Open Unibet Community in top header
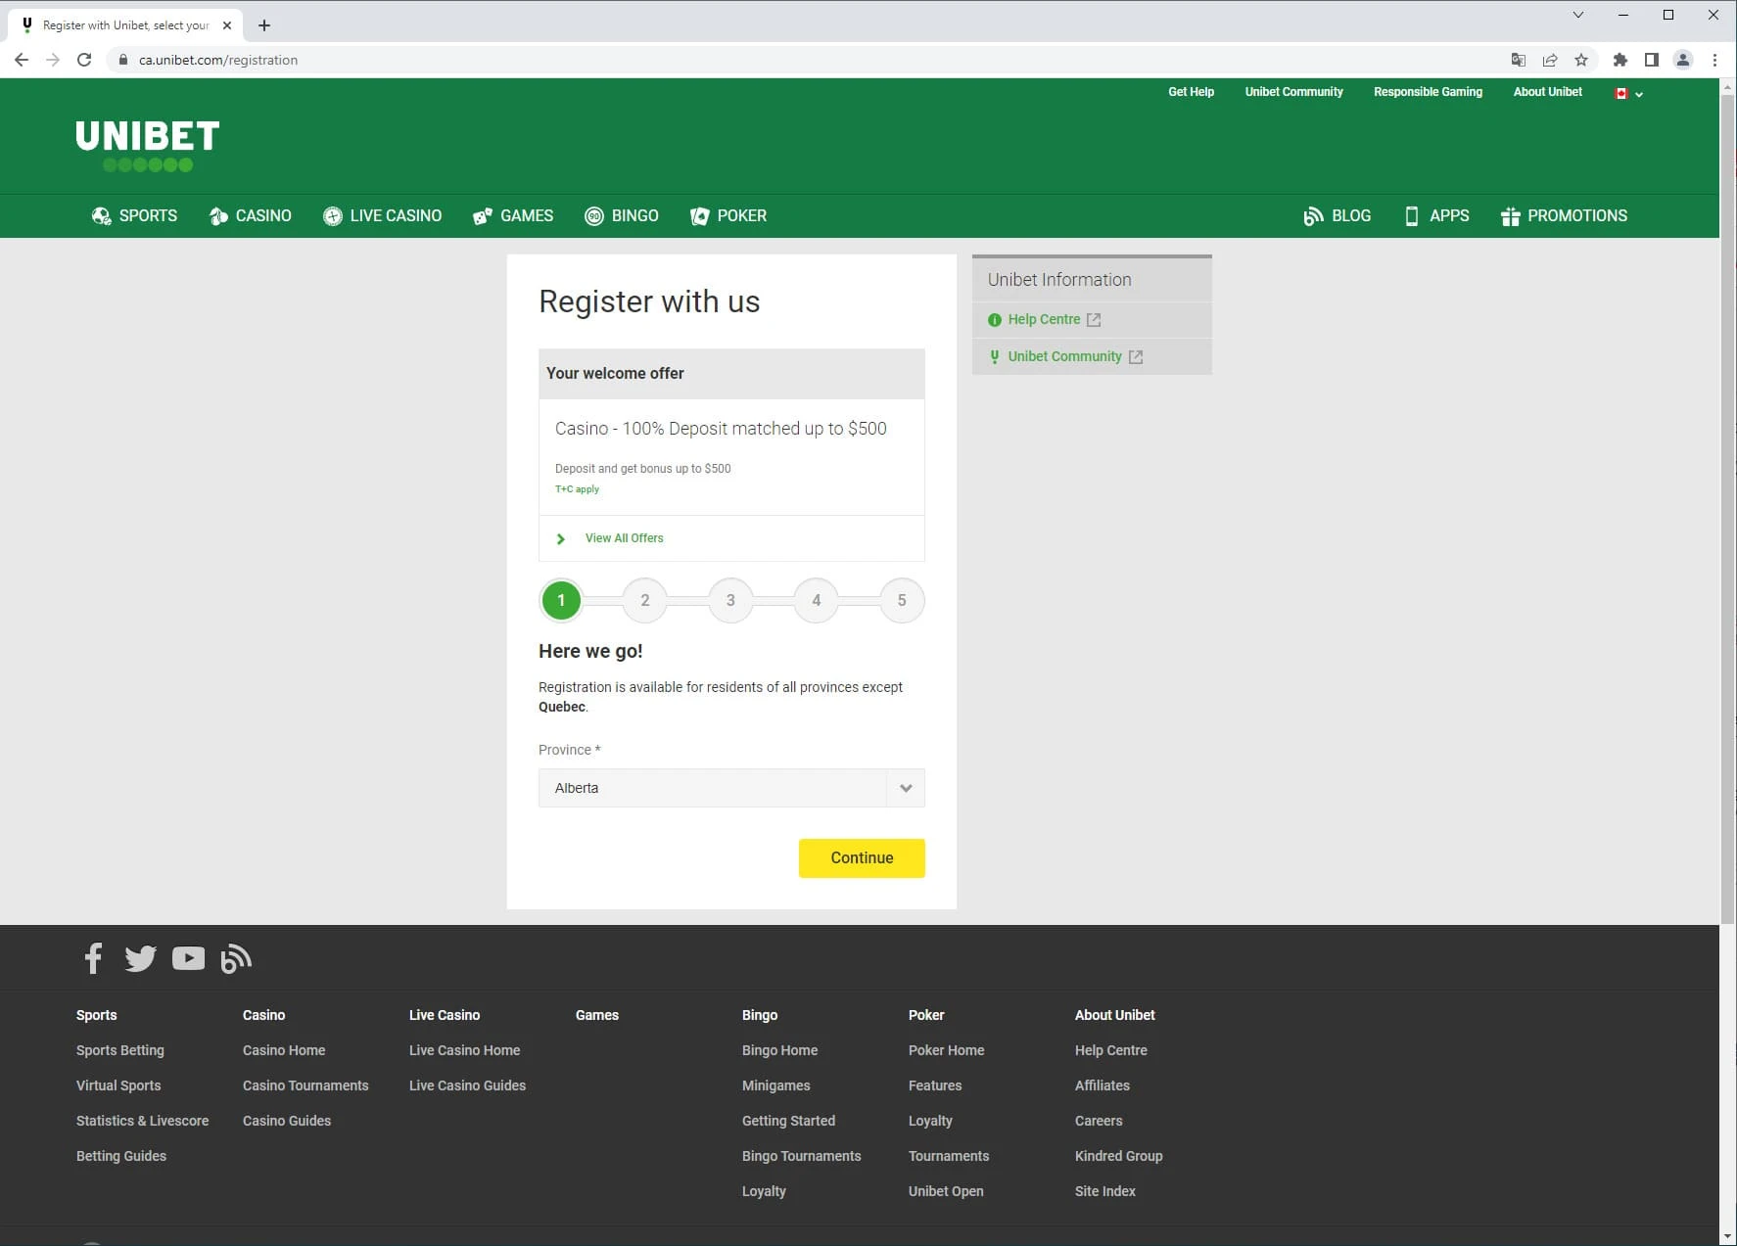The width and height of the screenshot is (1737, 1246). pos(1293,92)
